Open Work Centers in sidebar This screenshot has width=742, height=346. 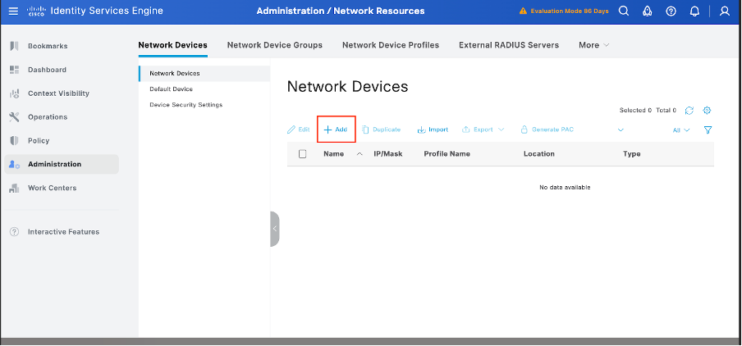pos(52,188)
